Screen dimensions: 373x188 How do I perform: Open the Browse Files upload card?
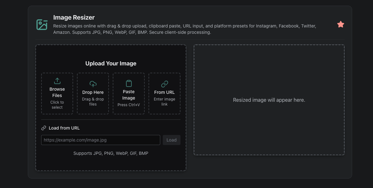click(57, 94)
